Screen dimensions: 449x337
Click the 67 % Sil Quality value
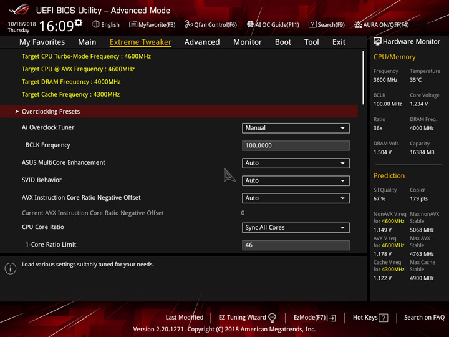(x=379, y=199)
